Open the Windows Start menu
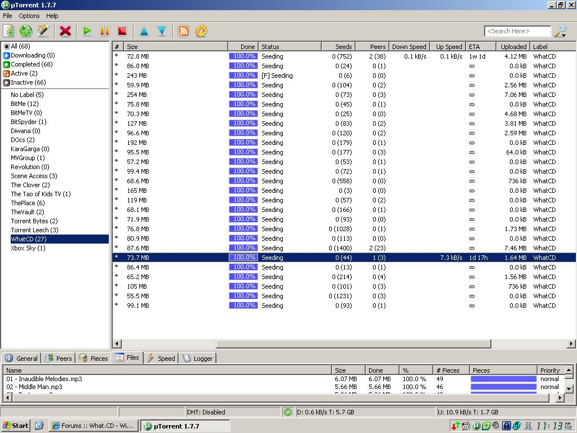The image size is (577, 433). point(15,426)
